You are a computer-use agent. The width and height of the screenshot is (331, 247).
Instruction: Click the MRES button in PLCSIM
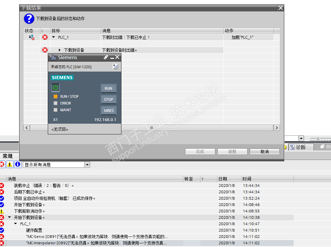pos(109,111)
